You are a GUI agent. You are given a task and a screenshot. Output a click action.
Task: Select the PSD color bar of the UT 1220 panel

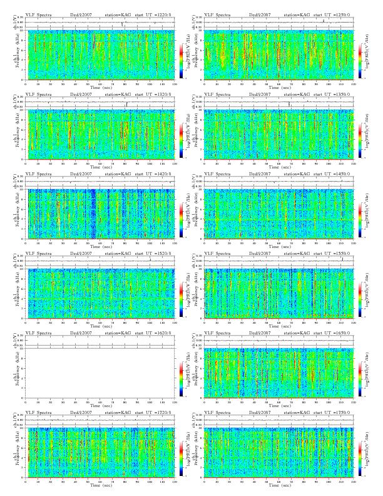click(181, 61)
